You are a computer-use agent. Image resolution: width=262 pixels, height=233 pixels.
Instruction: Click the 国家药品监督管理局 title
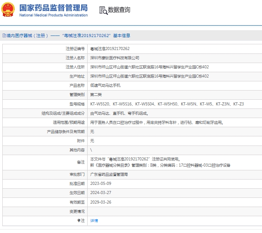(54, 8)
